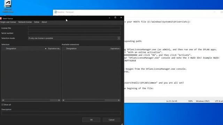Toggle the Show all checkbox
The width and height of the screenshot is (223, 125).
pyautogui.click(x=2, y=105)
